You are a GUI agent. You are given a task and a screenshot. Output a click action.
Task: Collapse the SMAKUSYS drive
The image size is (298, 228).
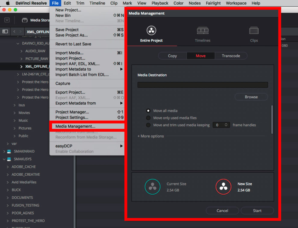4,159
